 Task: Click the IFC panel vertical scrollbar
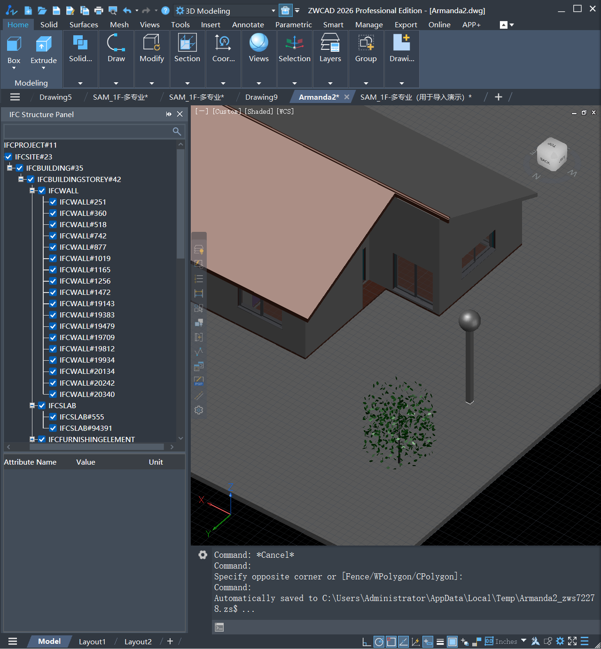[180, 205]
